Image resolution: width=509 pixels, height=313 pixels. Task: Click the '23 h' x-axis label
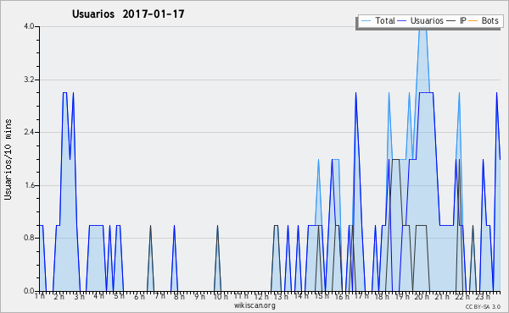pyautogui.click(x=483, y=296)
